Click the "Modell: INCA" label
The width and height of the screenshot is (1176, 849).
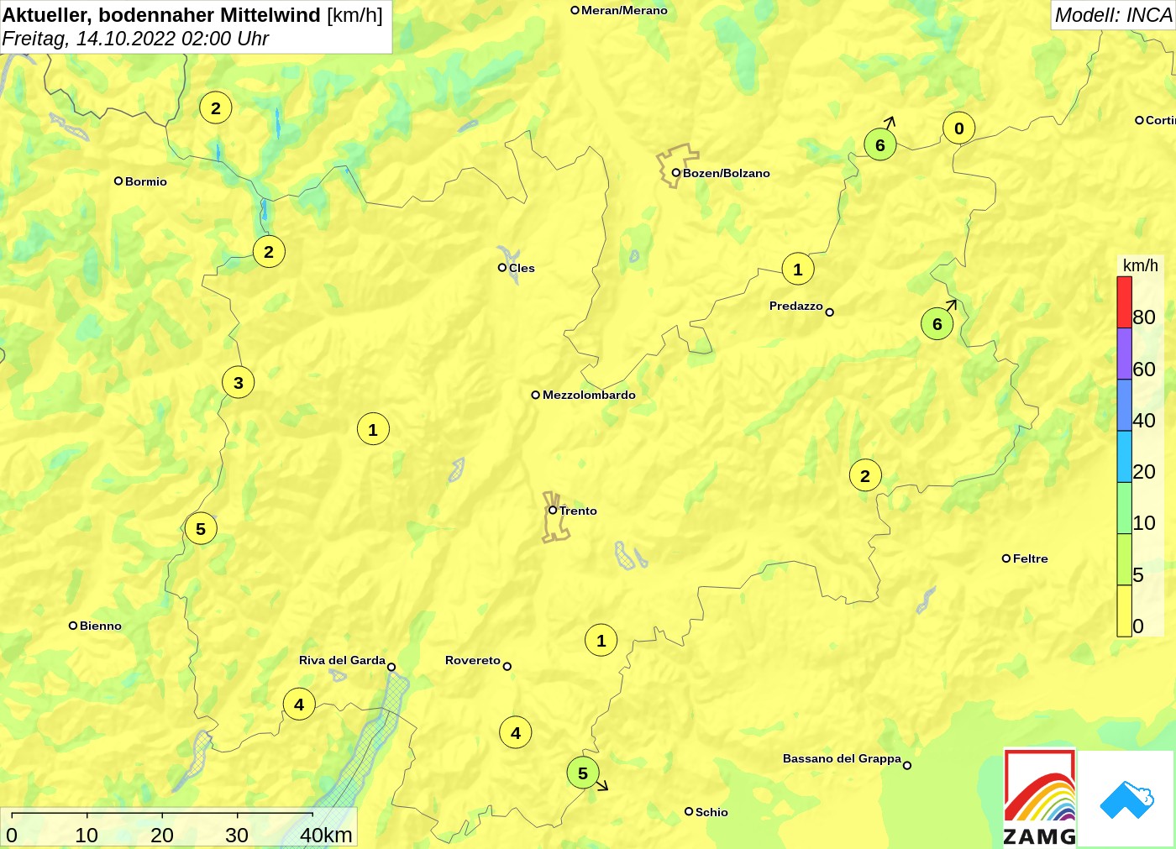click(x=1113, y=15)
